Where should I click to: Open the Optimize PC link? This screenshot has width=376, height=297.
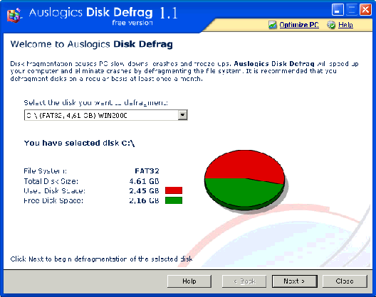pos(299,25)
